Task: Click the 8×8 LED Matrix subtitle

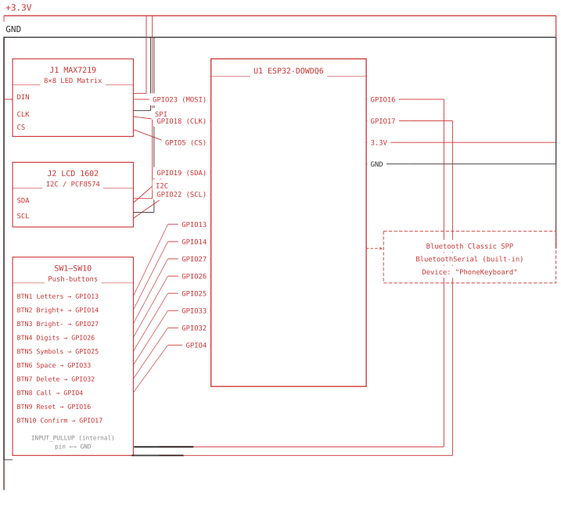Action: [x=73, y=81]
